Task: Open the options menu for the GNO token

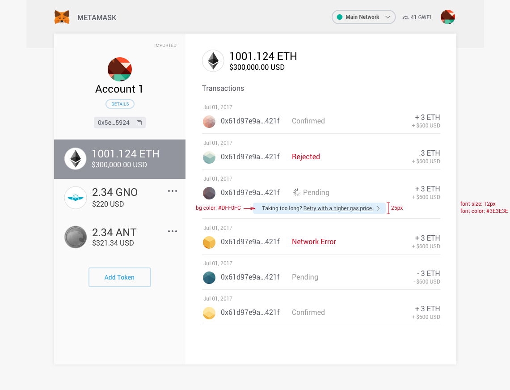Action: [x=173, y=191]
